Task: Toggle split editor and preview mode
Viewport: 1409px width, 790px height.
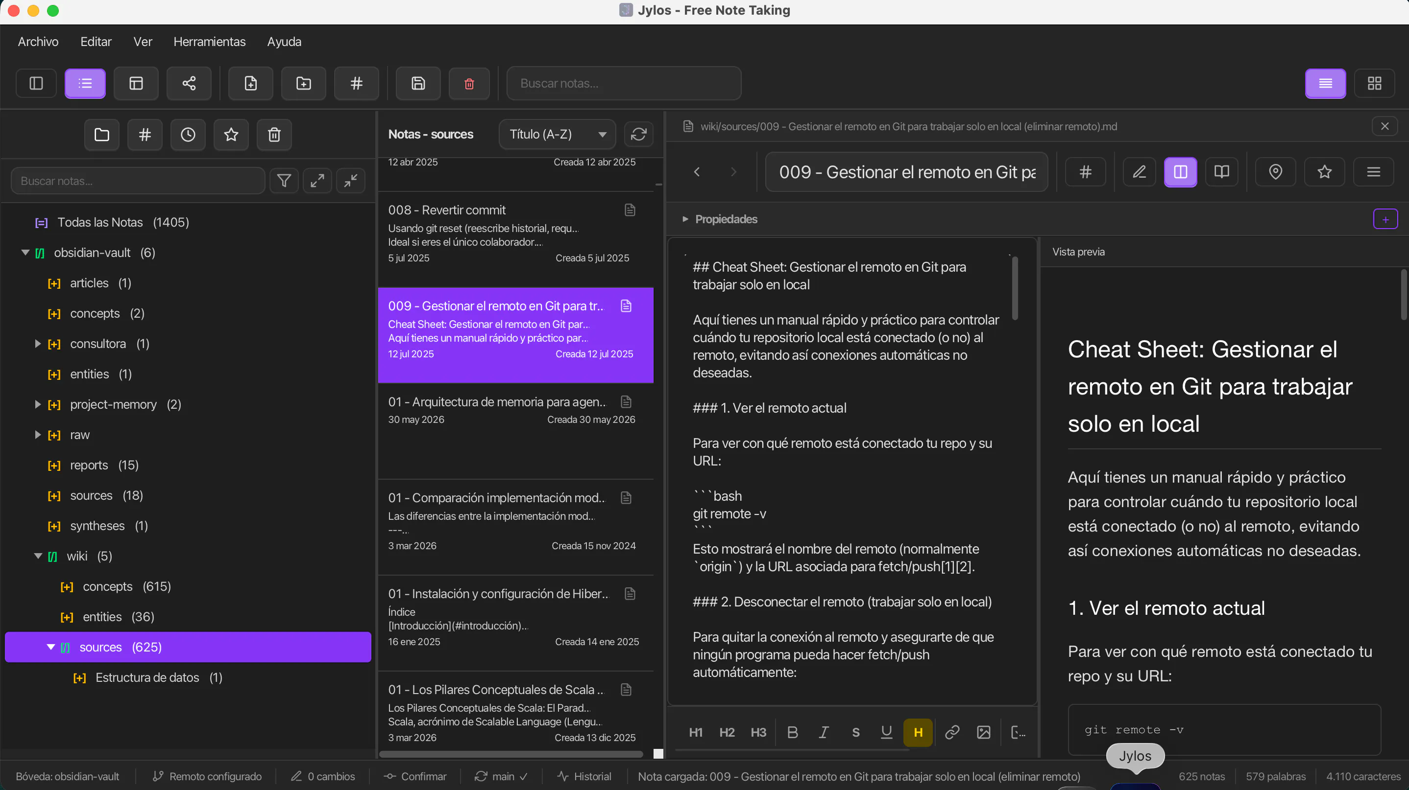Action: coord(1180,172)
